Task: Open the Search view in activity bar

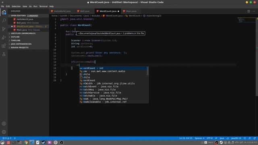Action: coord(4,21)
